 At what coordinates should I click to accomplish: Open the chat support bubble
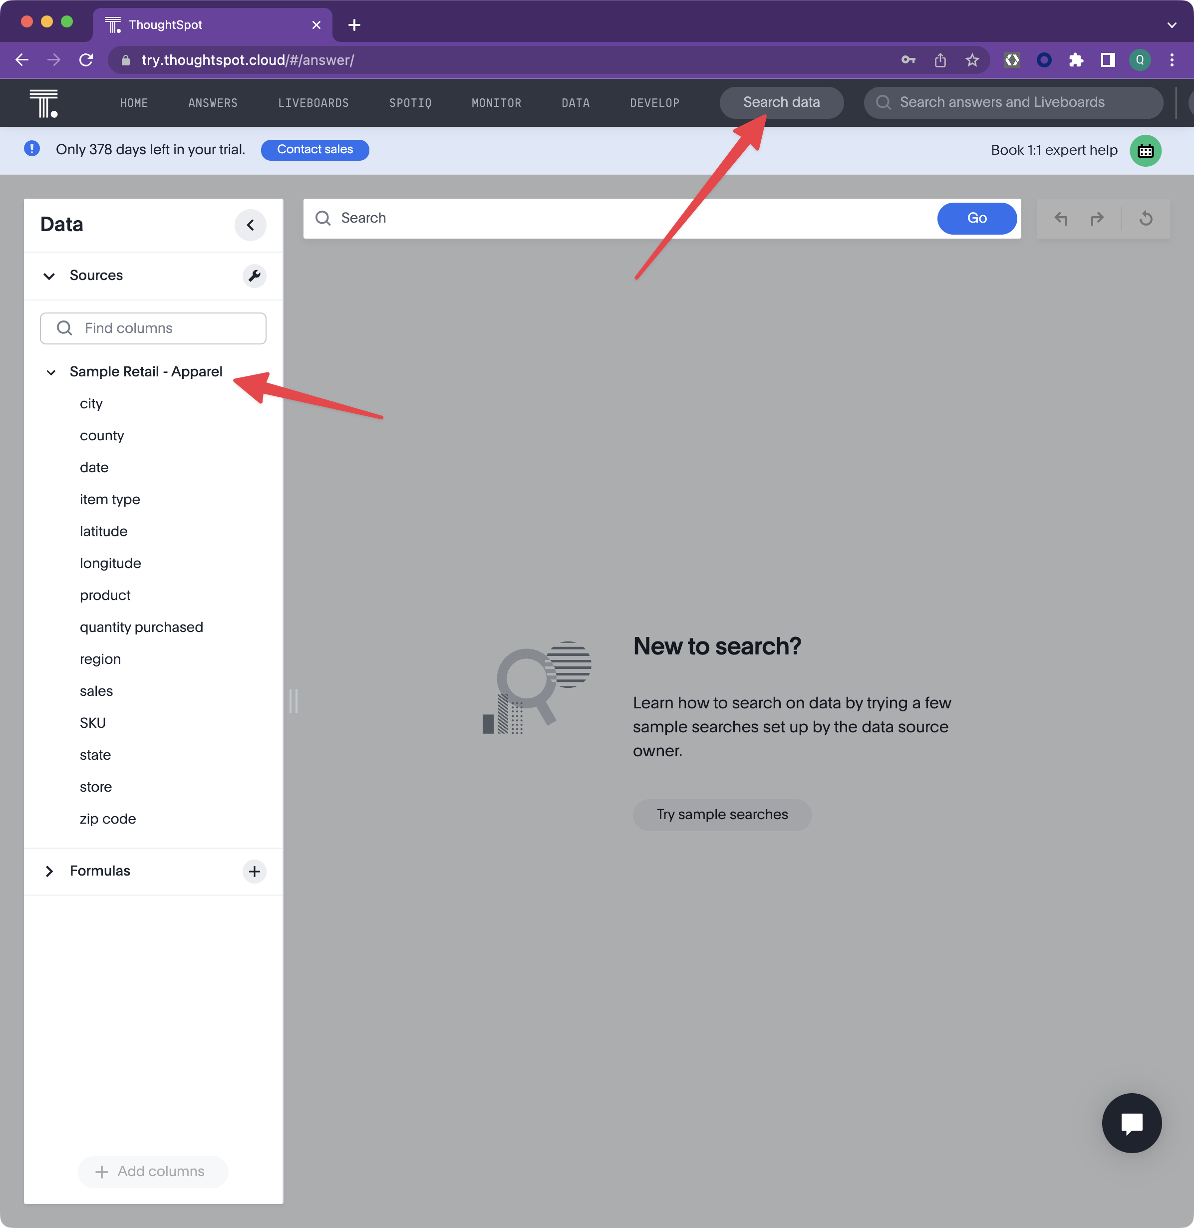[x=1131, y=1123]
